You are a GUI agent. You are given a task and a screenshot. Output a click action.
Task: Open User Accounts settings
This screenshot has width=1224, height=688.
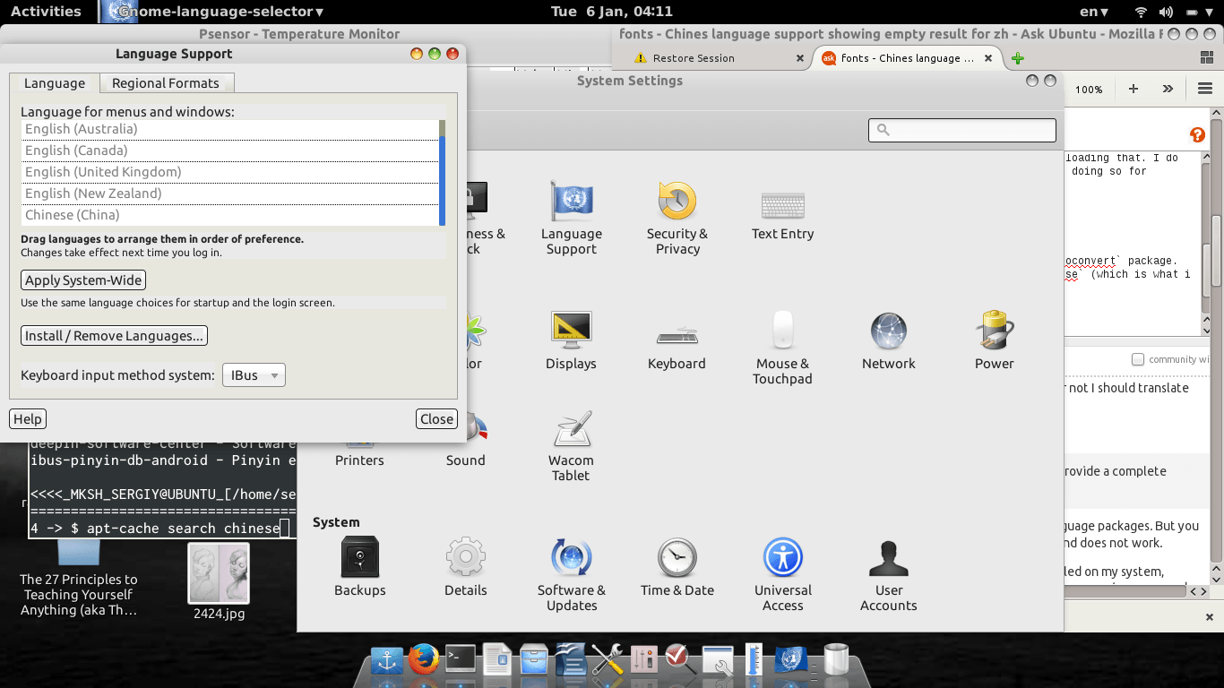pyautogui.click(x=888, y=574)
